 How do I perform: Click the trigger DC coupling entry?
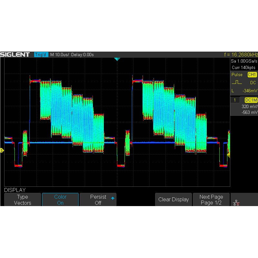[253, 83]
